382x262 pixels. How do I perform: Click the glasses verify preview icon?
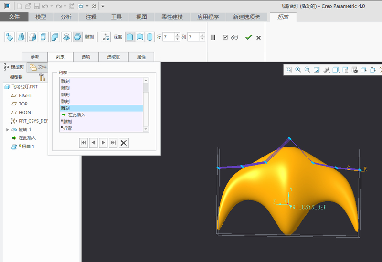234,37
